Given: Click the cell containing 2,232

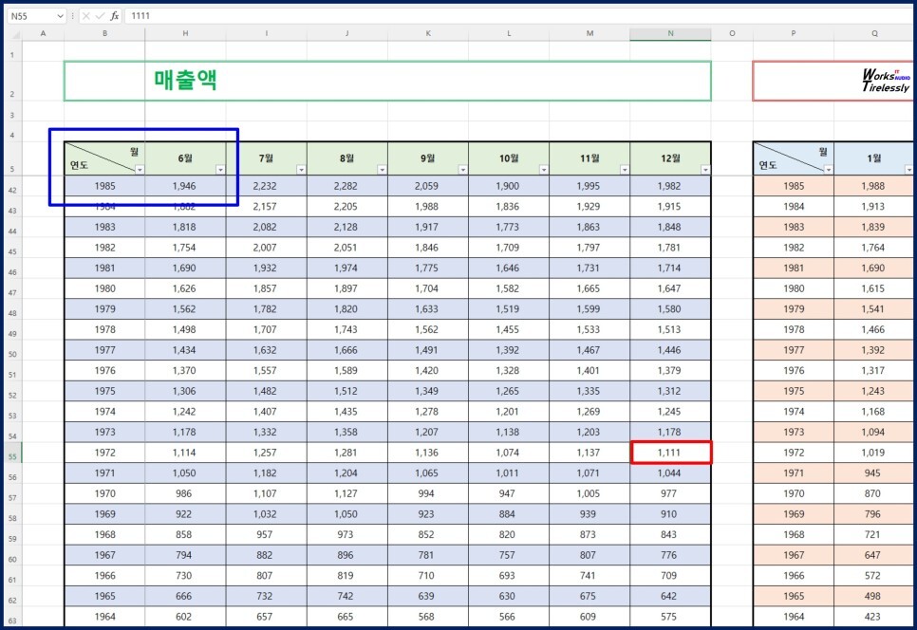Looking at the screenshot, I should (x=266, y=186).
